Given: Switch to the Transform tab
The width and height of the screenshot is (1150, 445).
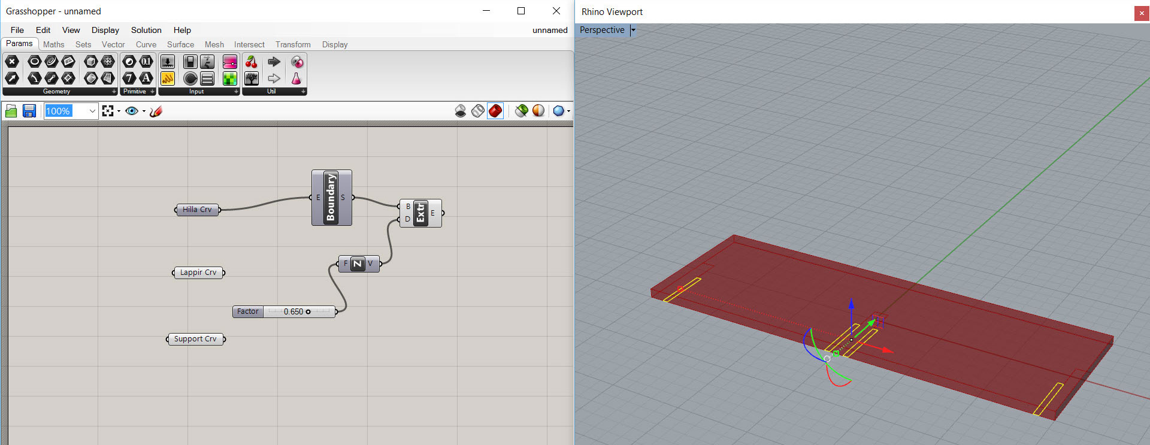Looking at the screenshot, I should point(293,44).
